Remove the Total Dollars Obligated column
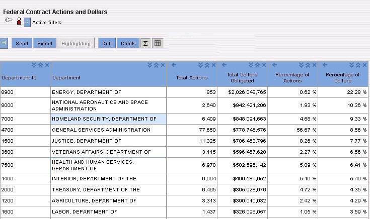Viewport: 370px width, 219px height. click(x=264, y=65)
